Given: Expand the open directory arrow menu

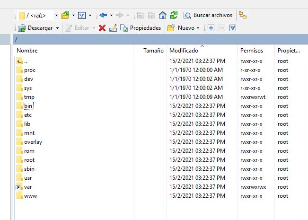Looking at the screenshot, I should pos(73,15).
